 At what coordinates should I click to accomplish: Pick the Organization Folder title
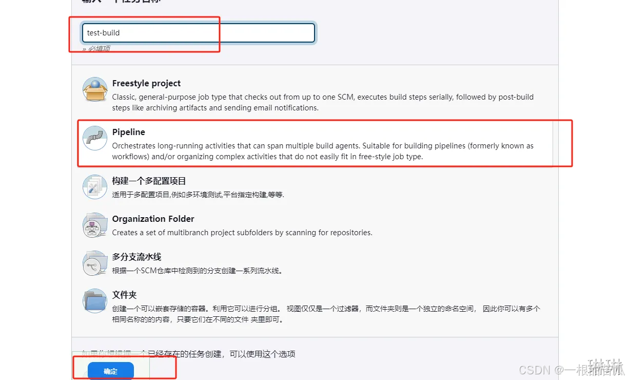pos(153,219)
